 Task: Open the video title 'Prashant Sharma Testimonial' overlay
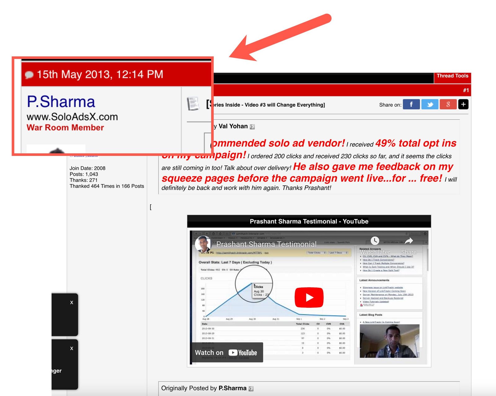266,244
